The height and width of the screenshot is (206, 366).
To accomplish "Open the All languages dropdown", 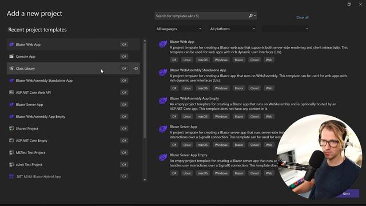I will click(178, 29).
